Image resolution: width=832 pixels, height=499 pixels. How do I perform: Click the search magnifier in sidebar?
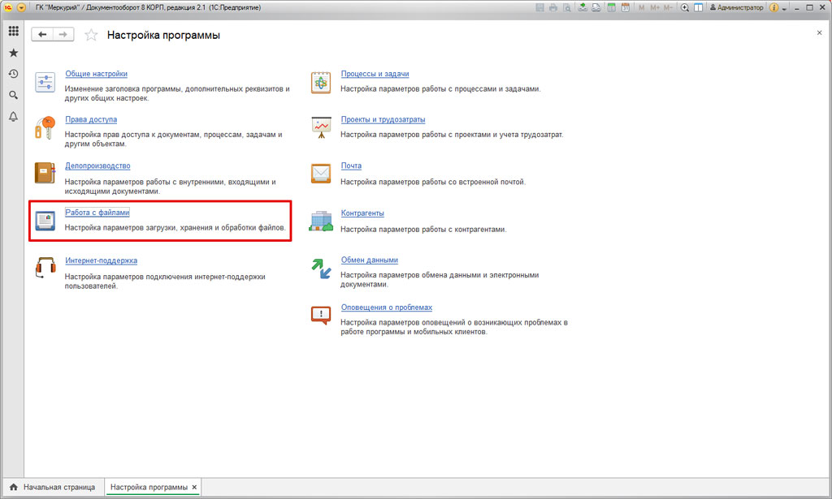13,95
